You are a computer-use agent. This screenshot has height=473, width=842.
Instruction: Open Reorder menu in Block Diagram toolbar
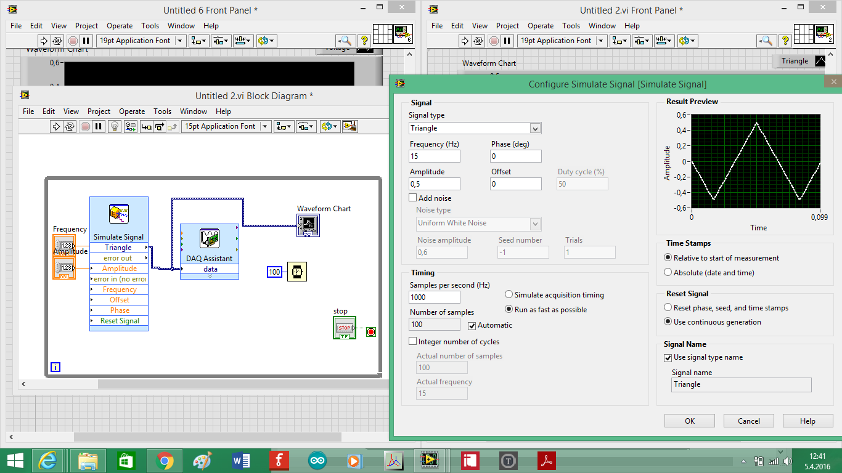click(330, 126)
